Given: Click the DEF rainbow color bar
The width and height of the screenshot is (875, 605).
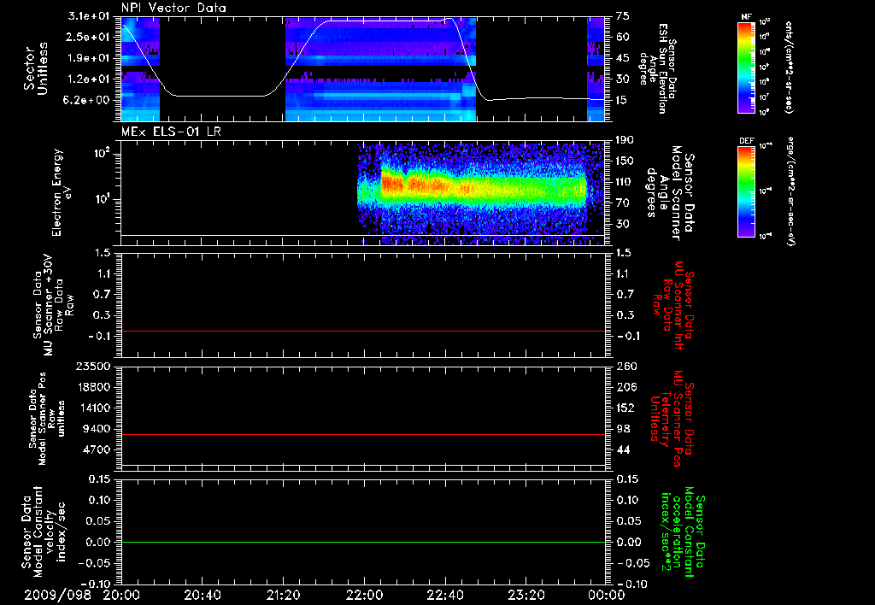Looking at the screenshot, I should (746, 191).
